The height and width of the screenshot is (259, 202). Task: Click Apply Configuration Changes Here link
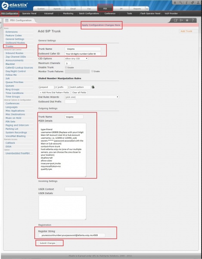pyautogui.click(x=101, y=25)
